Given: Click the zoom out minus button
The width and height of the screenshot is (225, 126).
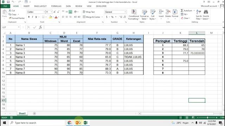Looking at the screenshot, I should [x=198, y=118].
